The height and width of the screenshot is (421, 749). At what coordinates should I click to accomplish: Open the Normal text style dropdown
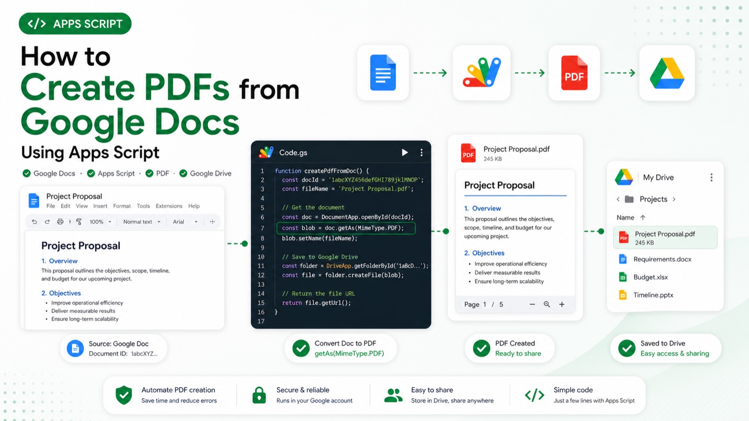point(141,222)
